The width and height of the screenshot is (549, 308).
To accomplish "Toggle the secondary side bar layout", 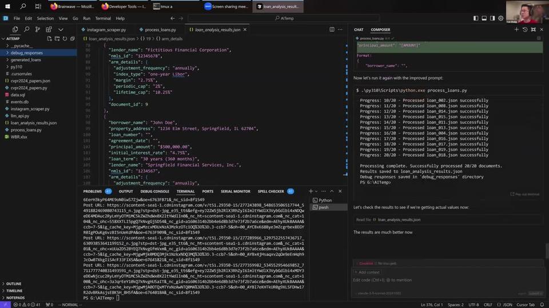I will coord(492,18).
